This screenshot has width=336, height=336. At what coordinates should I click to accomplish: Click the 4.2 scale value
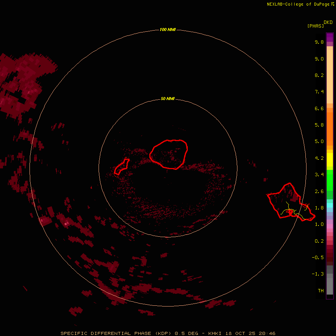click(x=319, y=158)
